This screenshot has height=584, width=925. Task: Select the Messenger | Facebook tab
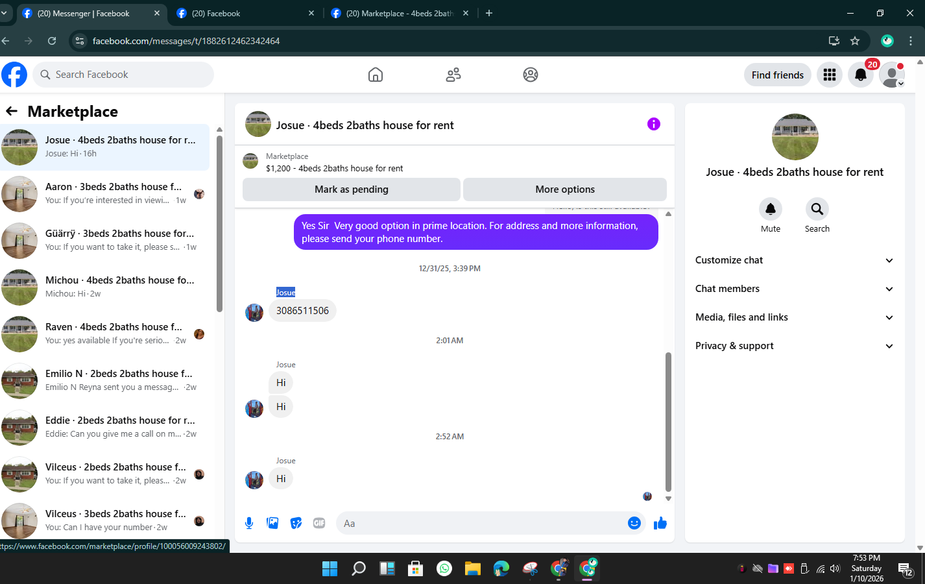pos(91,13)
